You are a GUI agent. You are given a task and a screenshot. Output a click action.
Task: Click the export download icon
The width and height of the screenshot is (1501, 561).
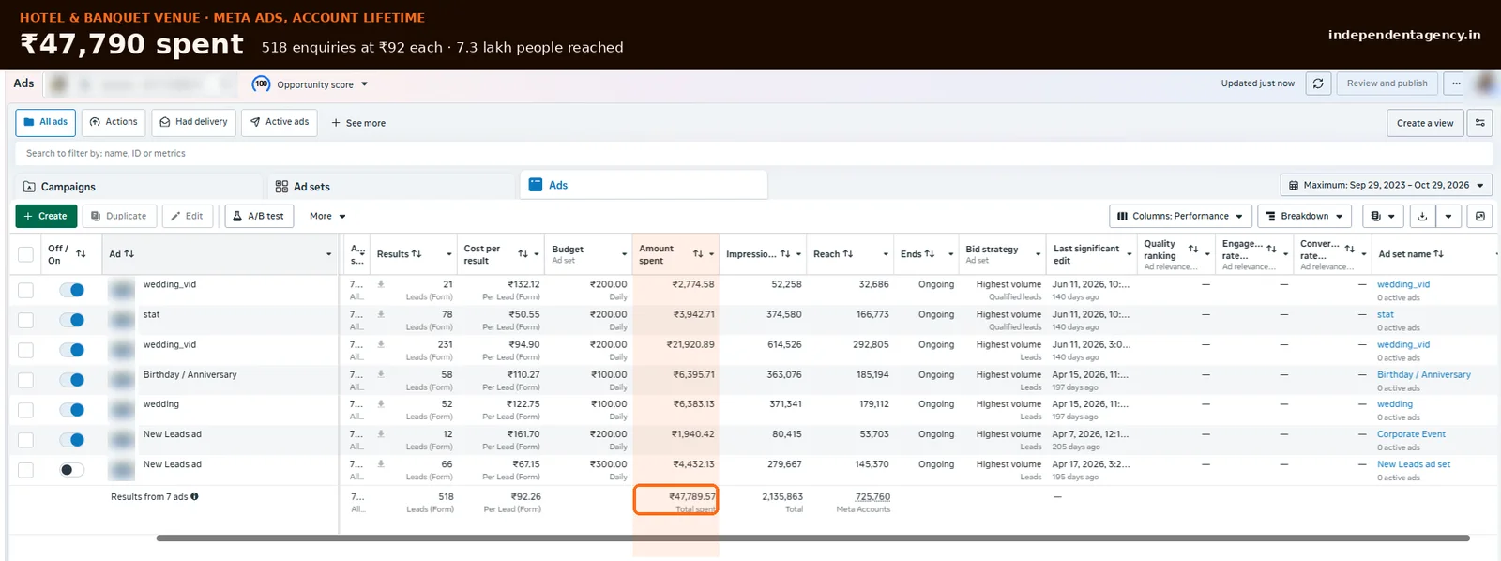click(x=1422, y=216)
